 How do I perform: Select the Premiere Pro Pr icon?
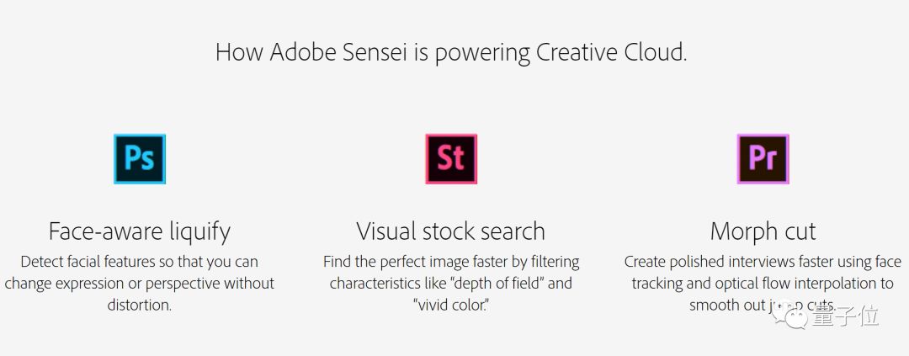tap(763, 159)
